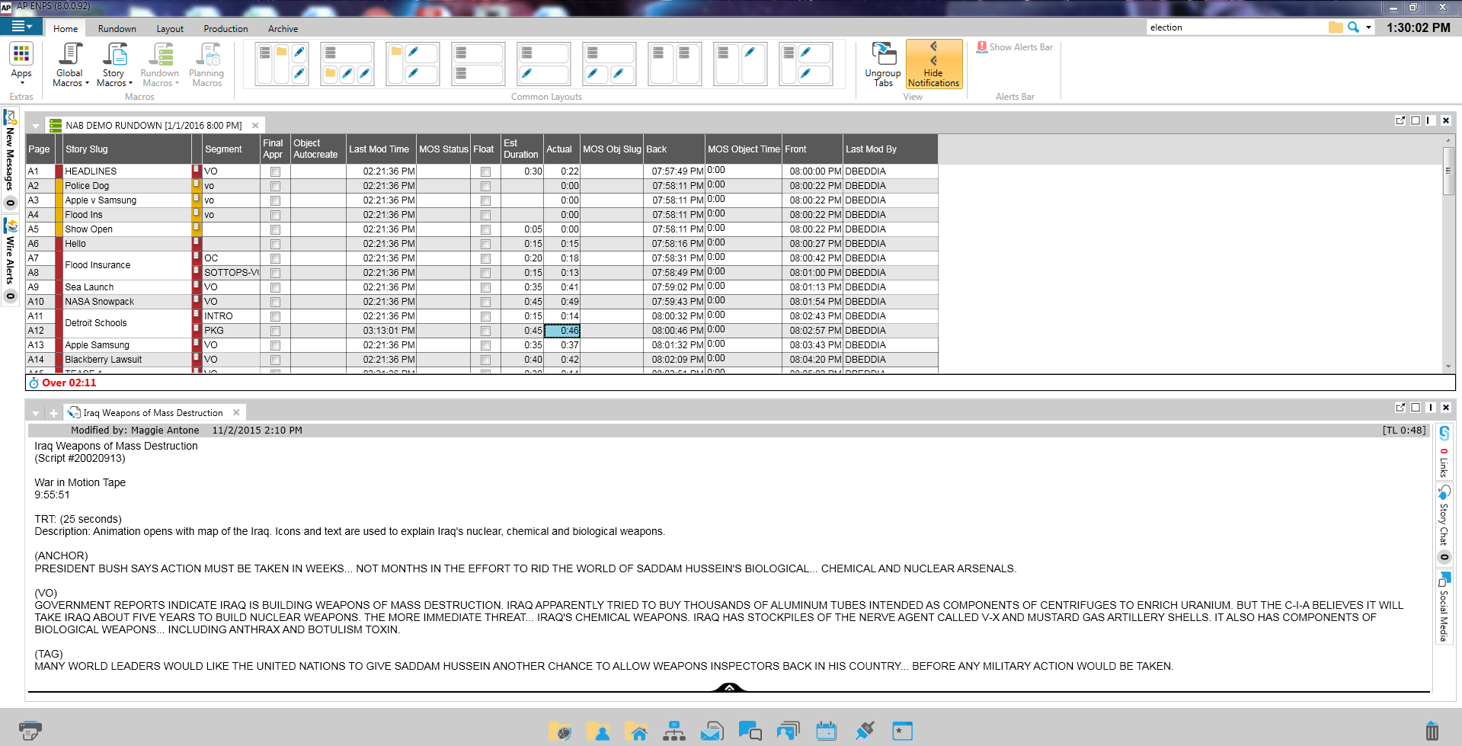Image resolution: width=1462 pixels, height=746 pixels.
Task: Expand the rundown pane tab list arrow
Action: point(36,126)
